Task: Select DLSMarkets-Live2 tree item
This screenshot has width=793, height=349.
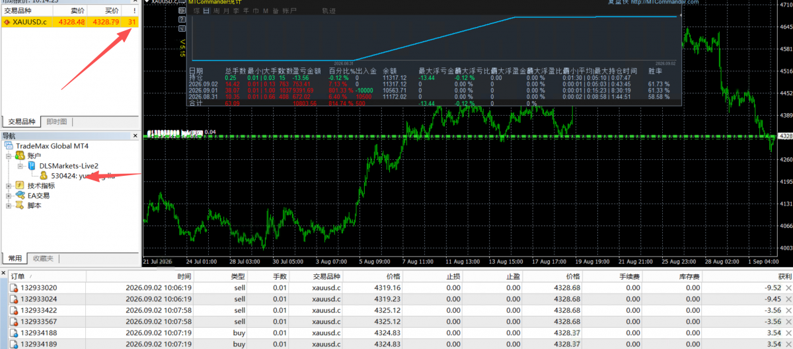Action: 69,166
